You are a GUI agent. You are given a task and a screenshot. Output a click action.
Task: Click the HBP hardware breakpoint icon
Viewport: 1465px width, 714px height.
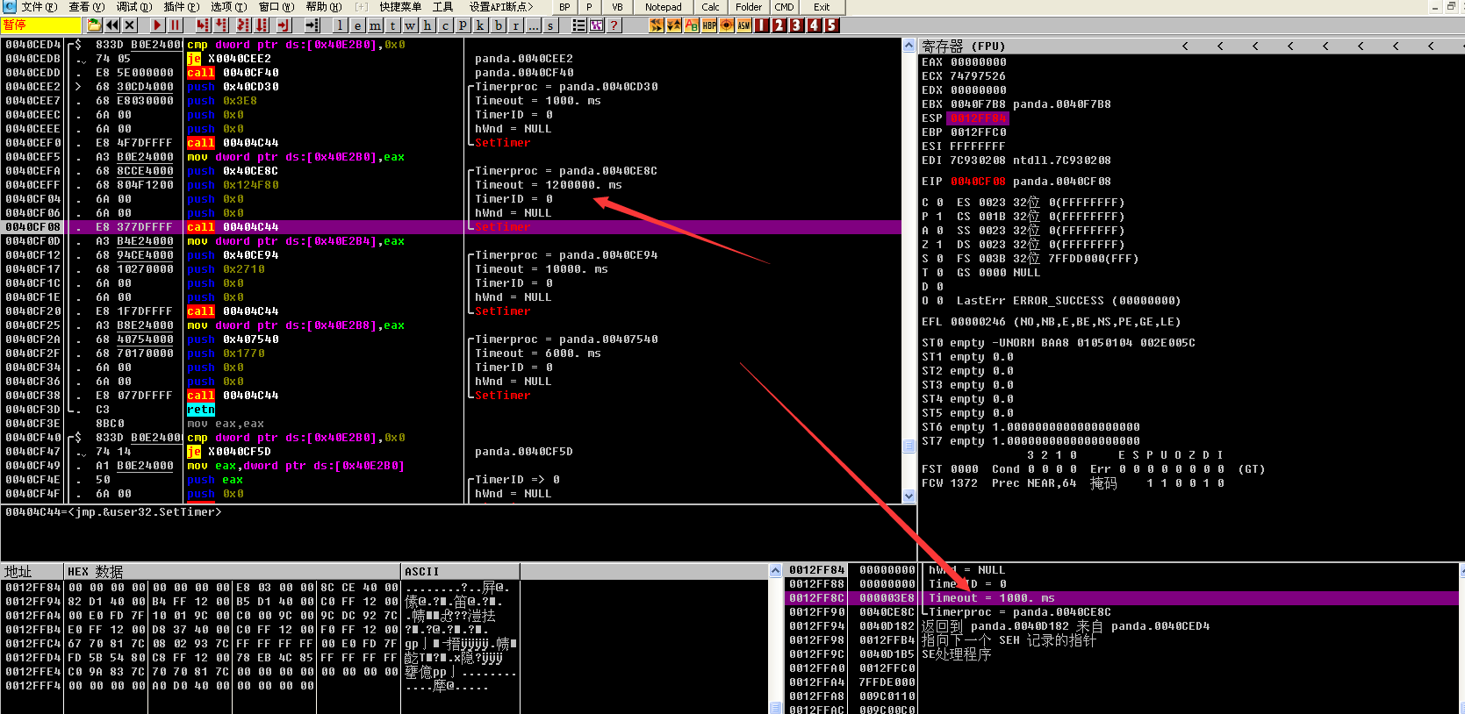click(x=709, y=25)
